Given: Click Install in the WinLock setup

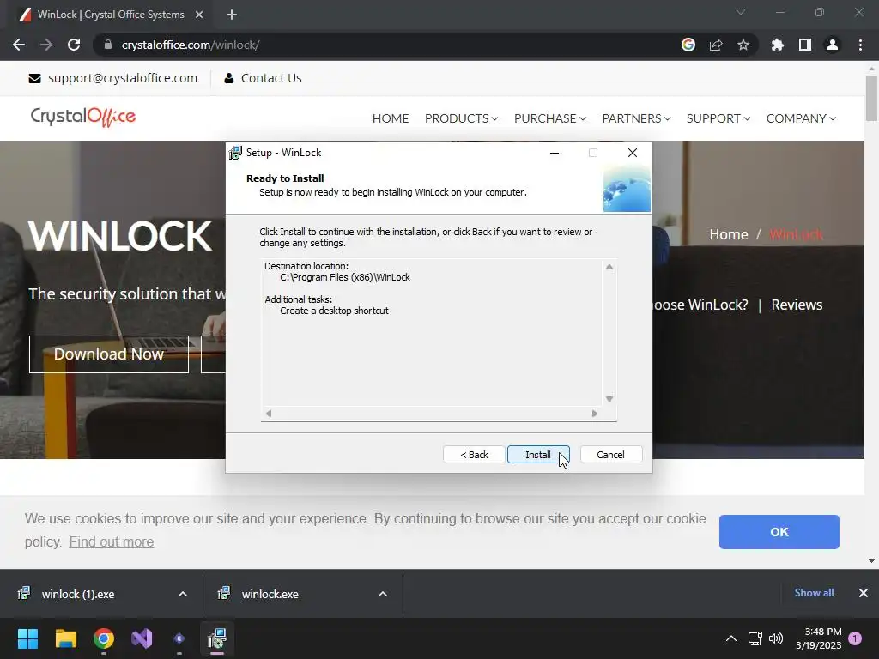Looking at the screenshot, I should point(538,455).
